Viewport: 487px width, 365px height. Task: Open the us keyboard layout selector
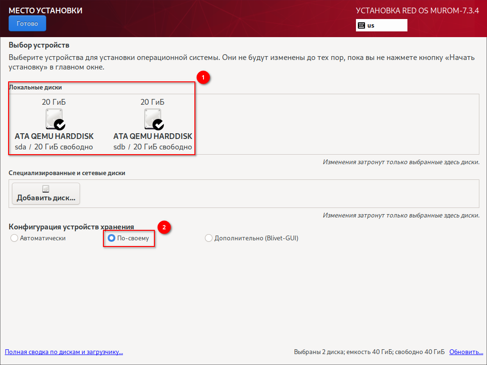(381, 25)
